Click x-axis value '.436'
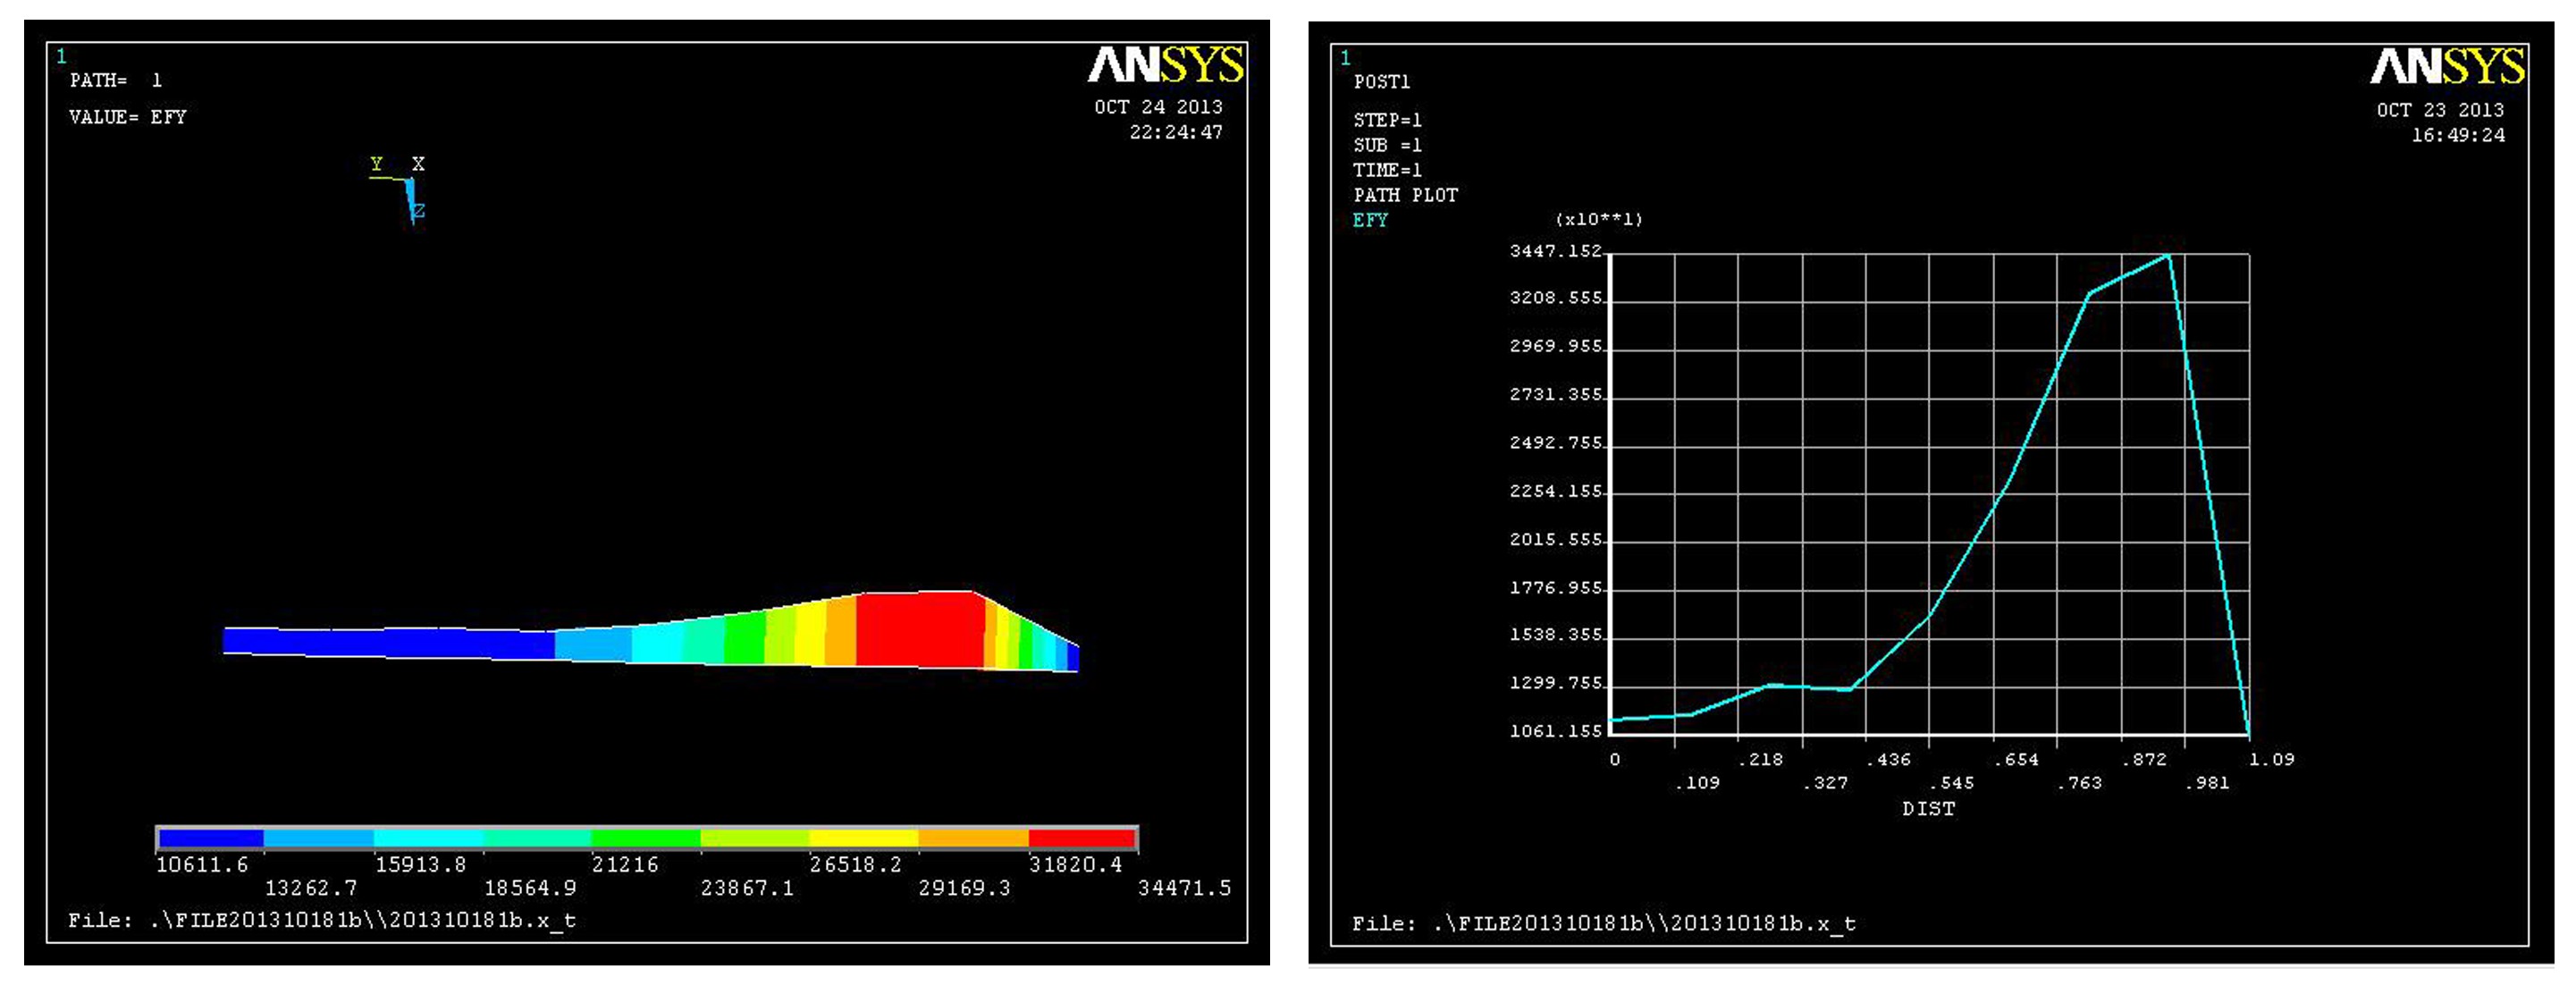Screen dimensions: 2576x986 click(x=1889, y=760)
